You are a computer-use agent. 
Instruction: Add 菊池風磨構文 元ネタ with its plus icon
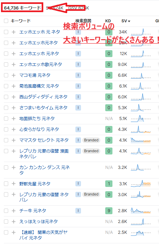[13, 86]
